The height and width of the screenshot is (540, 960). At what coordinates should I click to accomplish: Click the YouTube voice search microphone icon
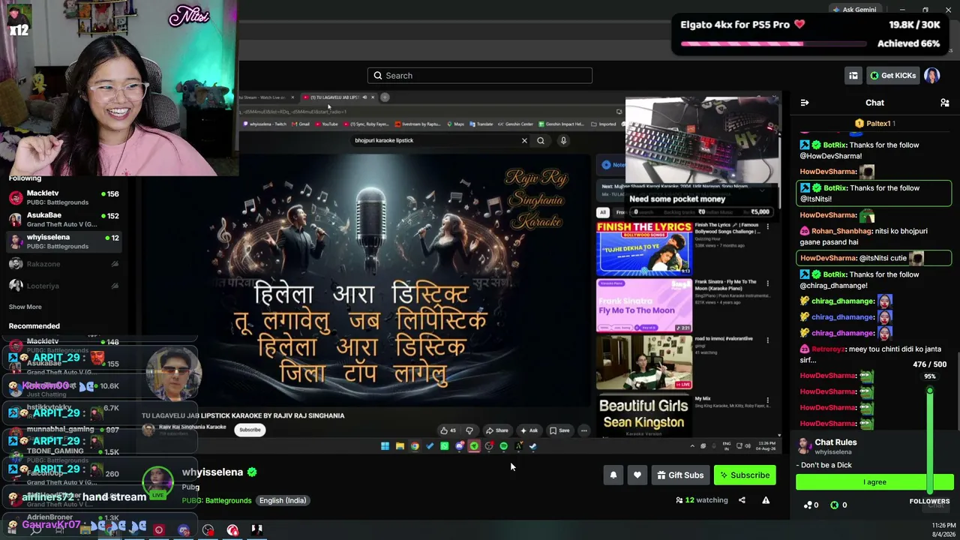pos(563,140)
